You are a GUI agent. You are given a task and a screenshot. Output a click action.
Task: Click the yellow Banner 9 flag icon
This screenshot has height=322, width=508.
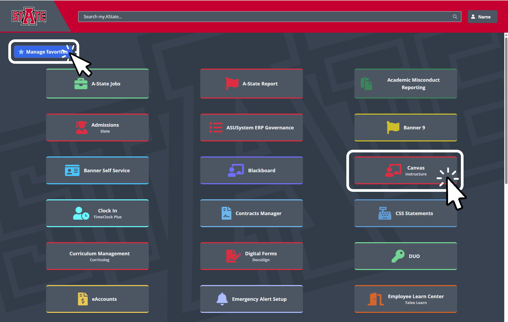393,128
